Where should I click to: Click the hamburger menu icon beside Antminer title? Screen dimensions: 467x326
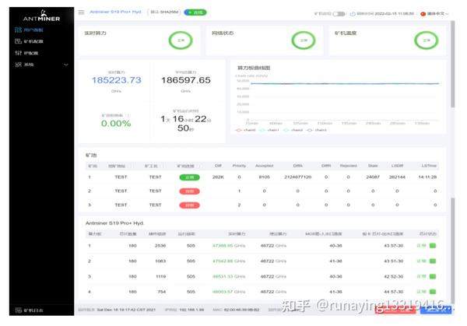click(81, 12)
